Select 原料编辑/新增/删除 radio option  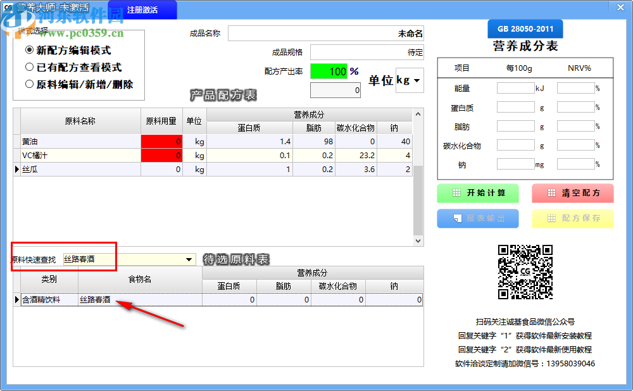point(79,84)
